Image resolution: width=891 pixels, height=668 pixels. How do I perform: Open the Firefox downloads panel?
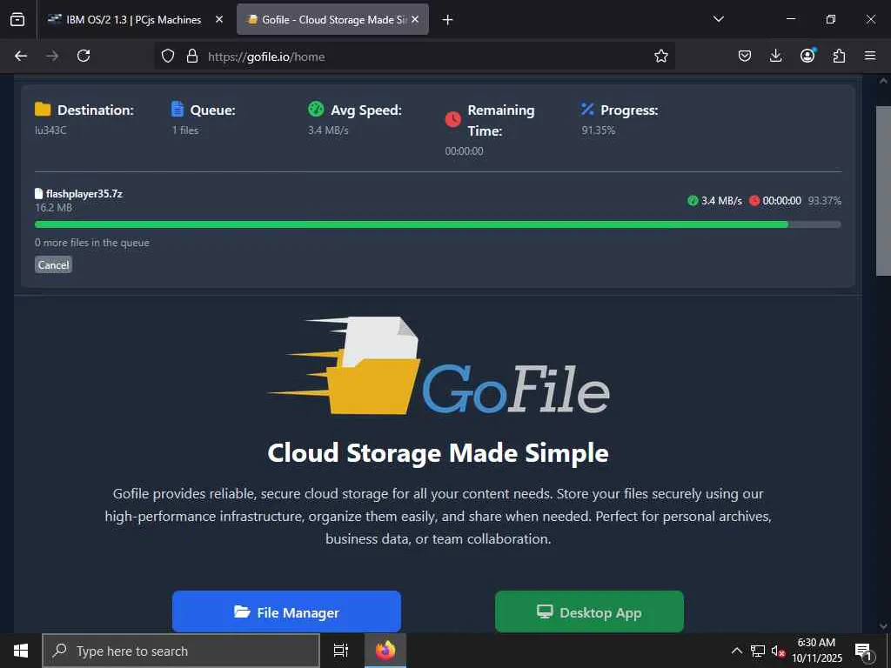(775, 56)
